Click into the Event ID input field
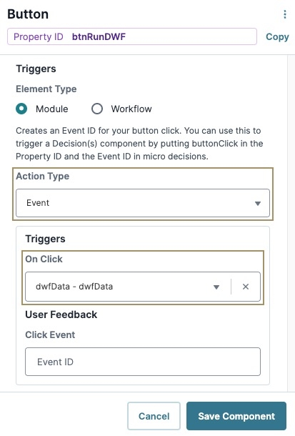The height and width of the screenshot is (436, 295). (x=143, y=362)
